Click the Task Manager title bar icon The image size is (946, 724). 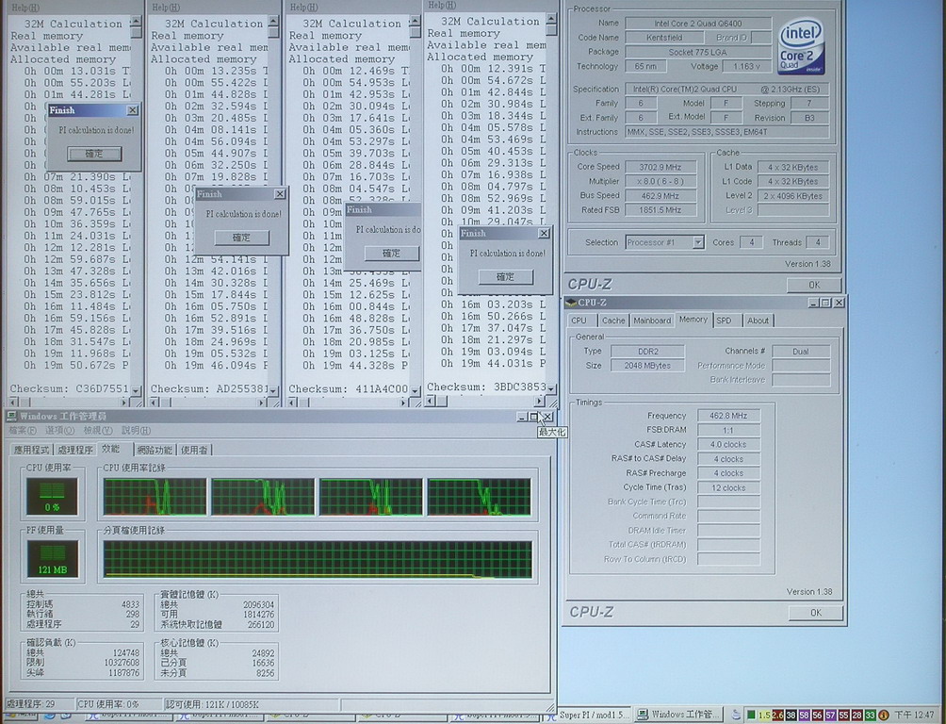[11, 416]
